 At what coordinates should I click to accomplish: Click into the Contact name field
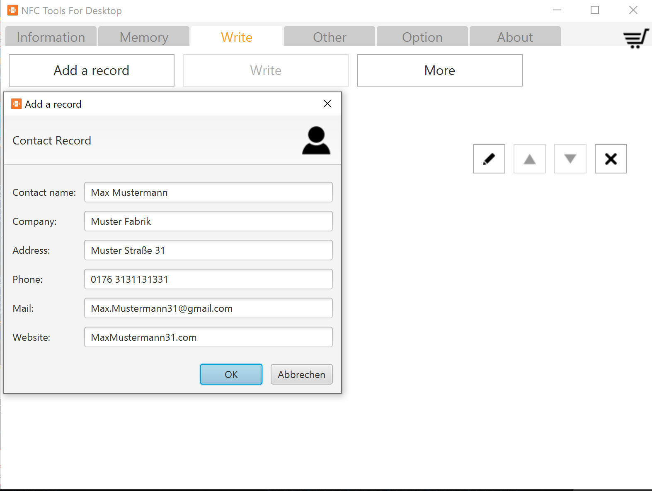click(x=208, y=193)
